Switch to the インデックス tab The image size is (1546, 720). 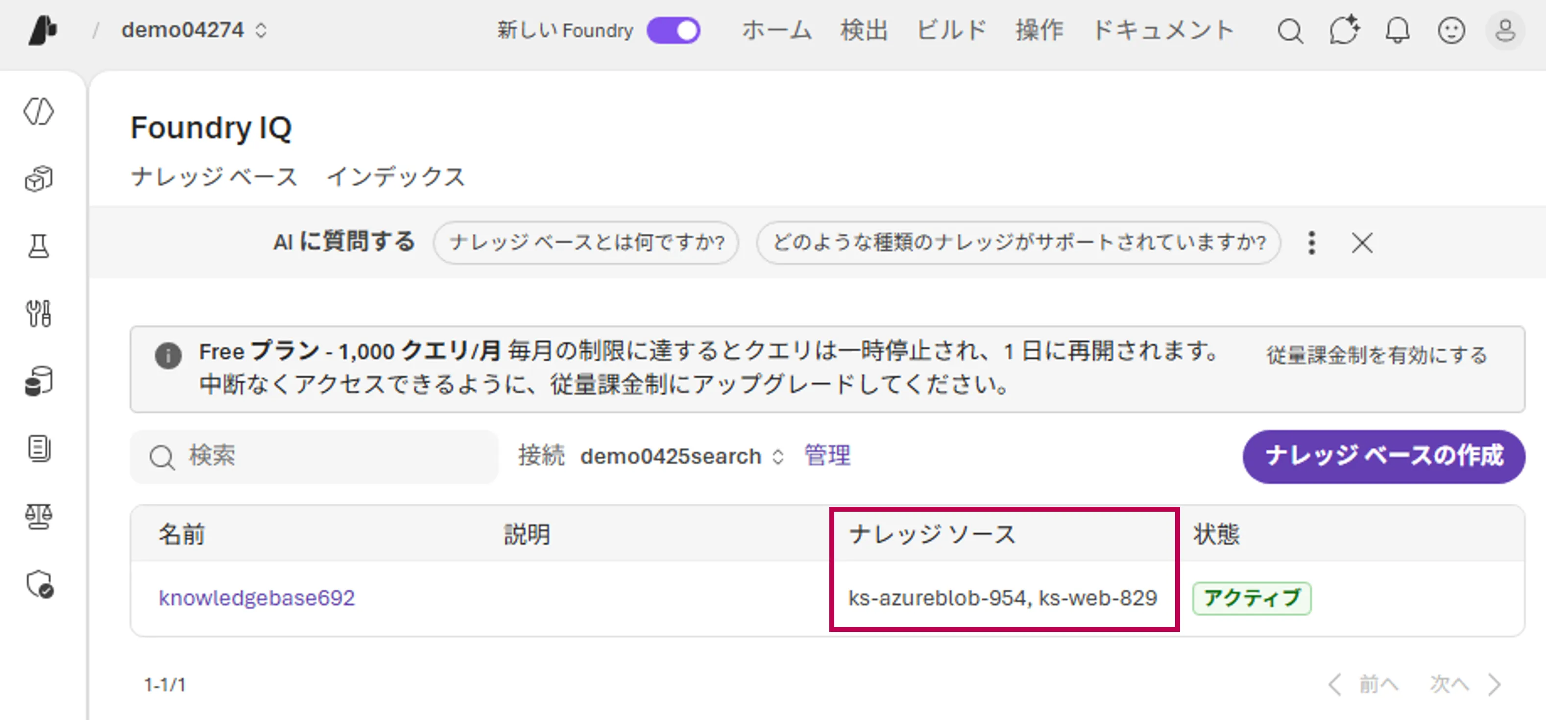pyautogui.click(x=396, y=176)
